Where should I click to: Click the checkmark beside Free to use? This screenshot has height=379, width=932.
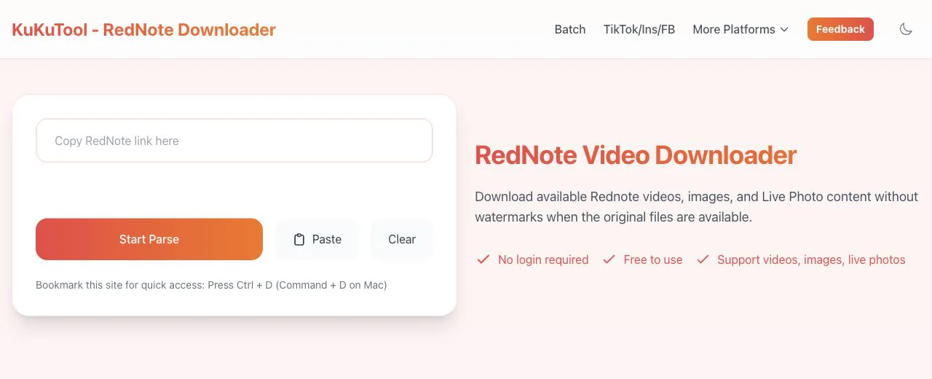(x=609, y=259)
